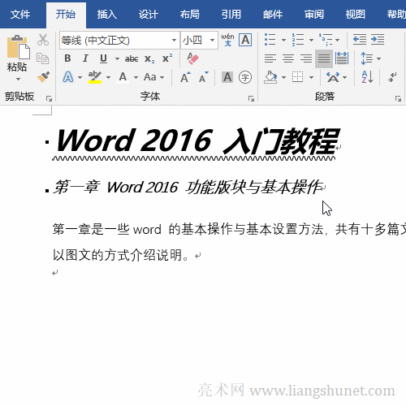The height and width of the screenshot is (406, 406).
Task: Open underline style dropdown arrow
Action: (117, 58)
